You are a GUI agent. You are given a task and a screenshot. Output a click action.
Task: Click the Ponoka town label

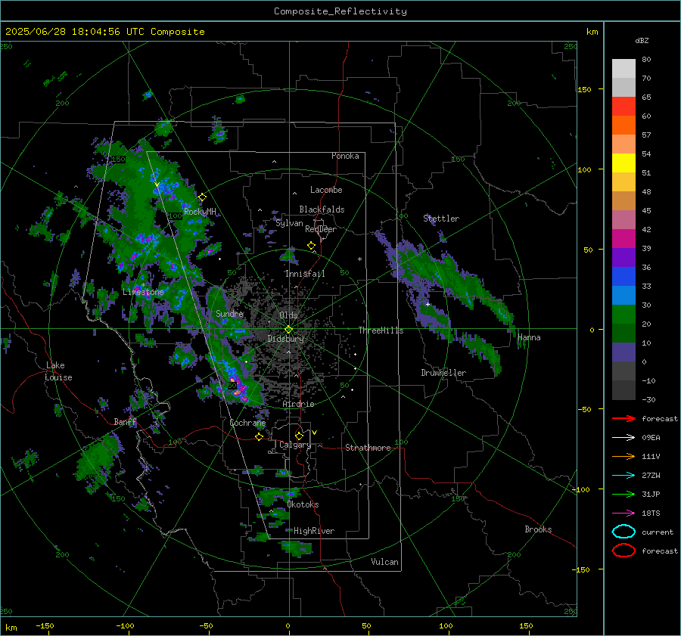pyautogui.click(x=345, y=156)
